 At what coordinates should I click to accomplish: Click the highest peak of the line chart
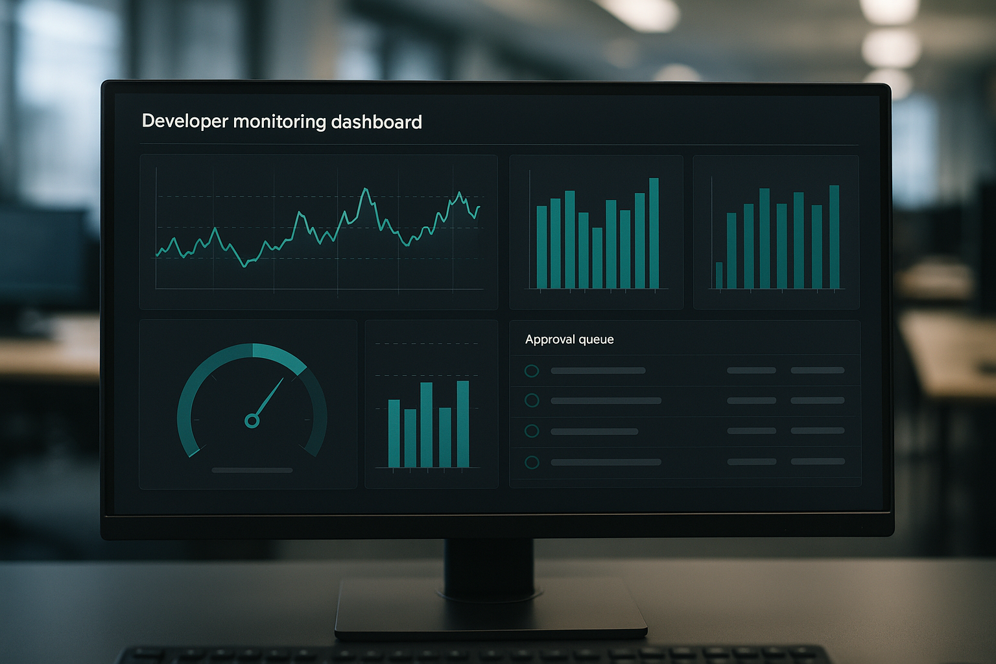(366, 189)
